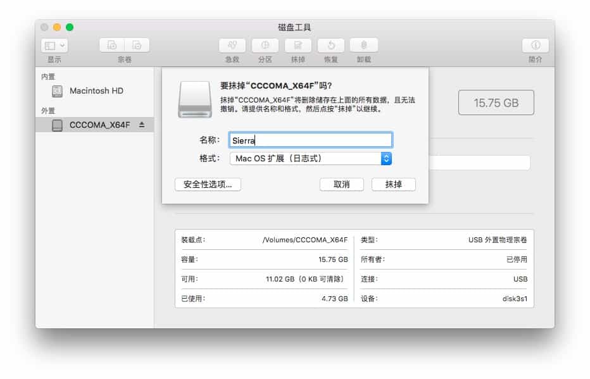Open the Info (简介) toolbar icon
The width and height of the screenshot is (590, 379).
pos(535,46)
